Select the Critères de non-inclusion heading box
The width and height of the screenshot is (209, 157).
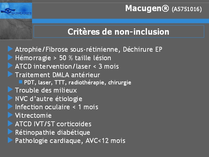pyautogui.click(x=119, y=31)
